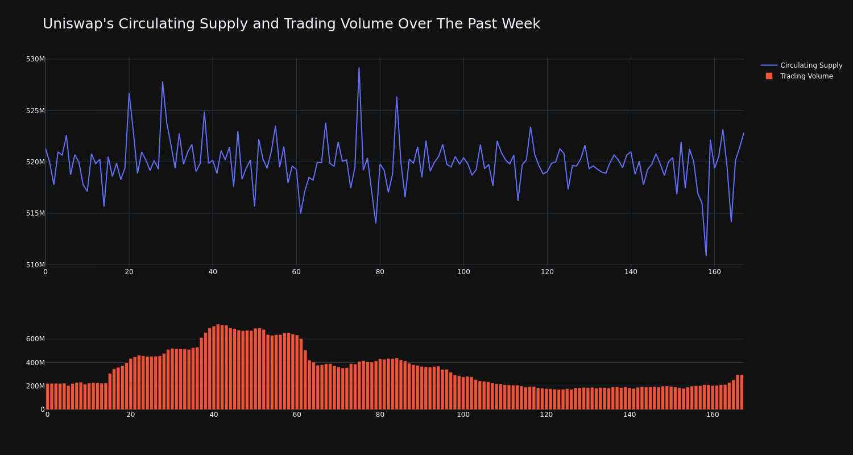Click the chart title text

[x=291, y=24]
